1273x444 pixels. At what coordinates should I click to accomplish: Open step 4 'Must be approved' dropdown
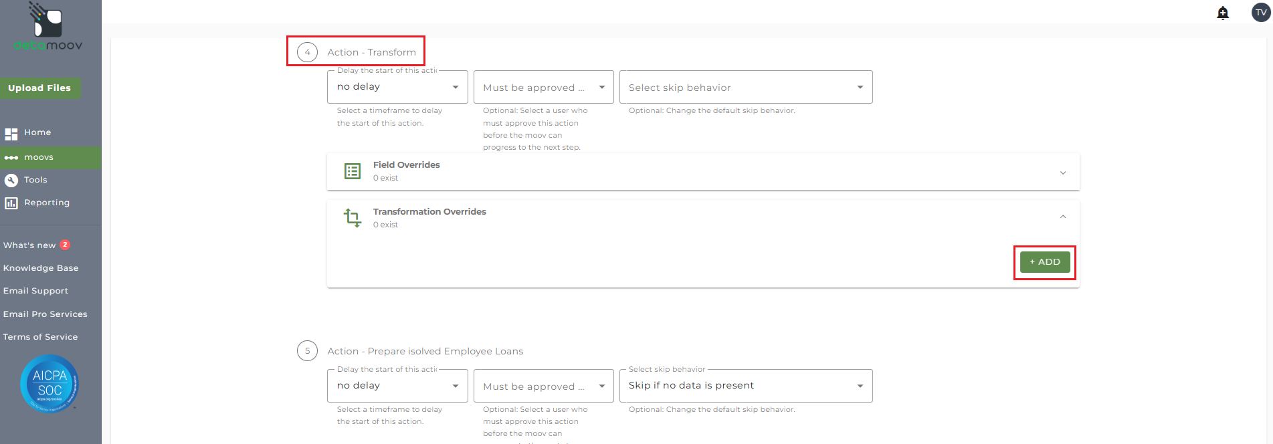[543, 87]
